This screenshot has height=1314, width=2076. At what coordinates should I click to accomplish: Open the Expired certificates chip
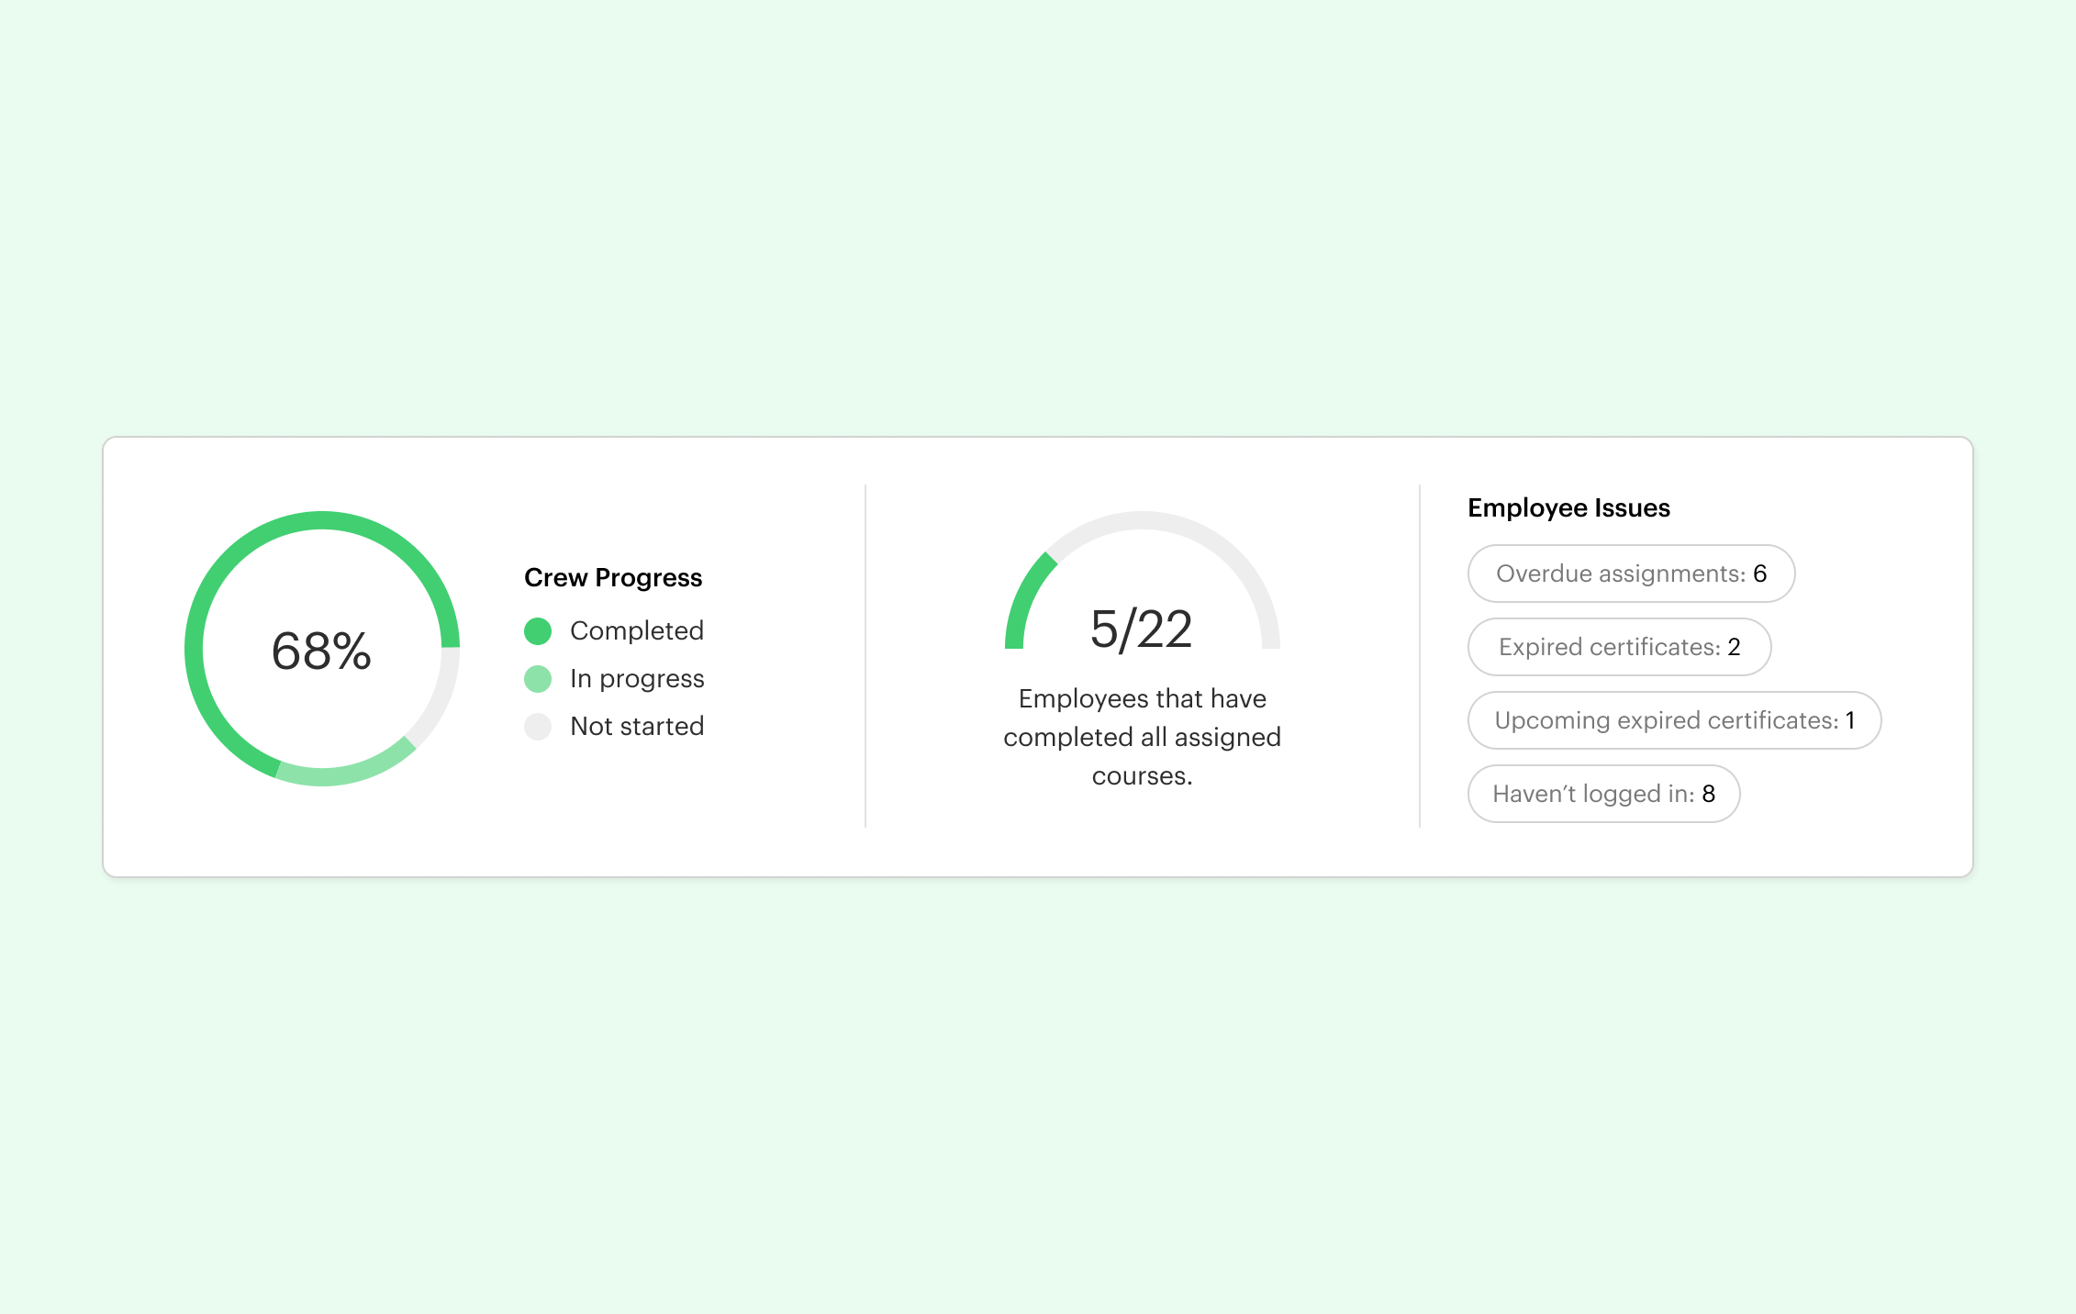[1618, 647]
